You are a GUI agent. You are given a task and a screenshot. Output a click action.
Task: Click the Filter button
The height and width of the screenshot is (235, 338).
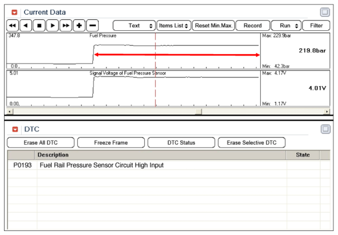coord(316,26)
